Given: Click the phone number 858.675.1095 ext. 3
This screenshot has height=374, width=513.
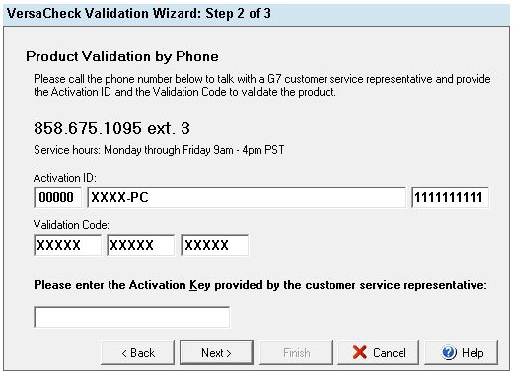Looking at the screenshot, I should point(111,128).
